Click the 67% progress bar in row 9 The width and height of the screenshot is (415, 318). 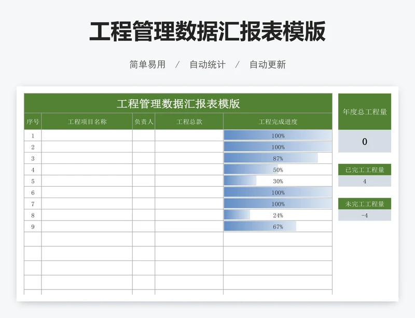(x=260, y=227)
